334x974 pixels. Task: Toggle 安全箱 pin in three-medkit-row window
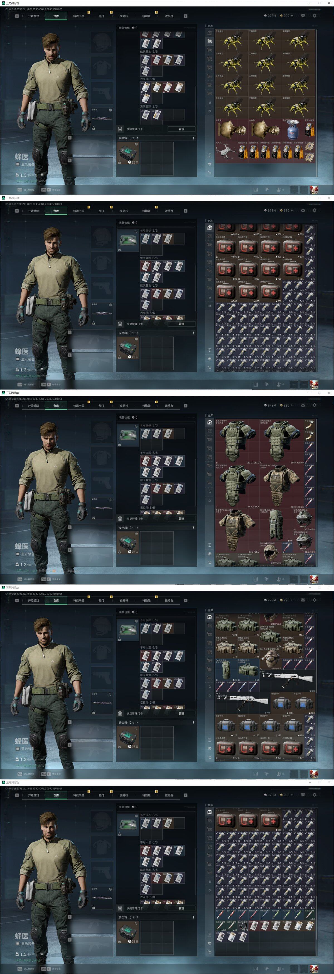coord(193,333)
